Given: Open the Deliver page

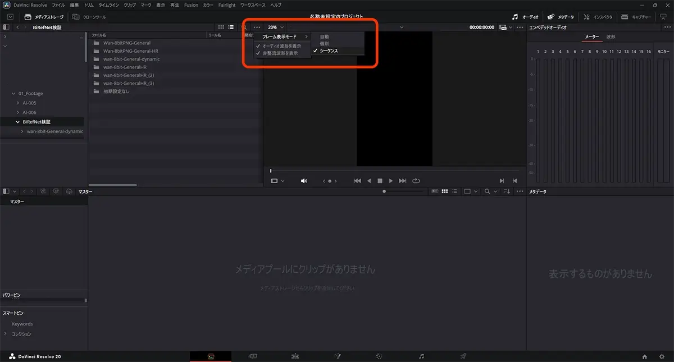Looking at the screenshot, I should pyautogui.click(x=463, y=355).
